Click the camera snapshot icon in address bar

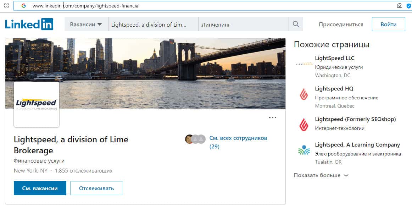click(x=400, y=6)
